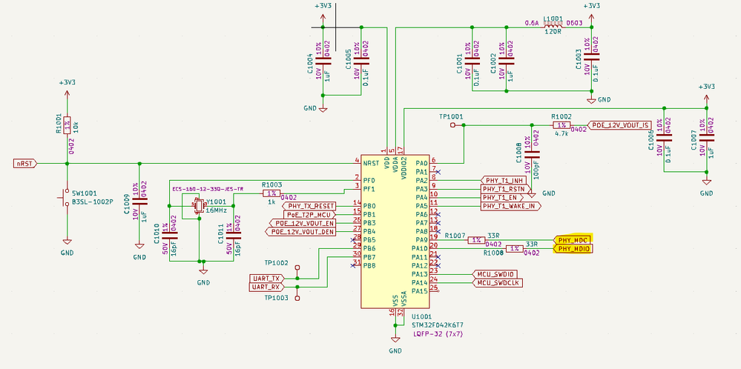Select the PHY_T1_INH label
The image size is (741, 369).
(x=502, y=180)
